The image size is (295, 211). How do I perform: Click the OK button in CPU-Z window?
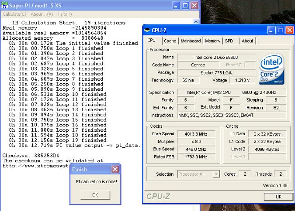pos(278,197)
